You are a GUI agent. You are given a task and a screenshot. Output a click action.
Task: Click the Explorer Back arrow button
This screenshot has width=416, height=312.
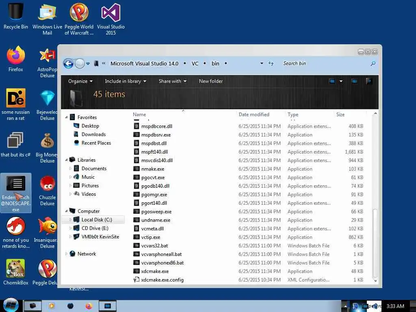(68, 63)
